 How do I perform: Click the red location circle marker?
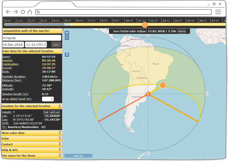148,94
